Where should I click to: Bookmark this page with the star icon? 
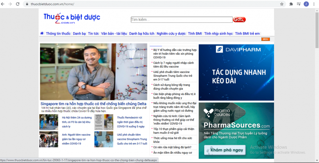tap(282, 4)
